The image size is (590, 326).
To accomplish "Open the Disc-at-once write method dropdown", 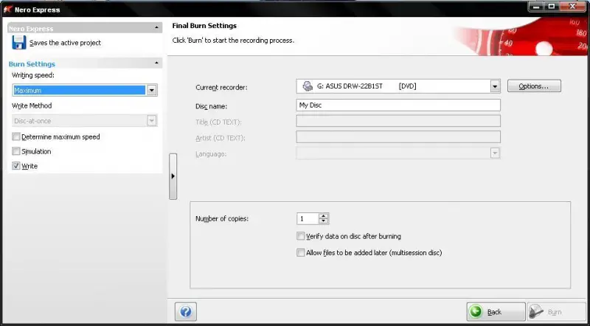I will (152, 121).
